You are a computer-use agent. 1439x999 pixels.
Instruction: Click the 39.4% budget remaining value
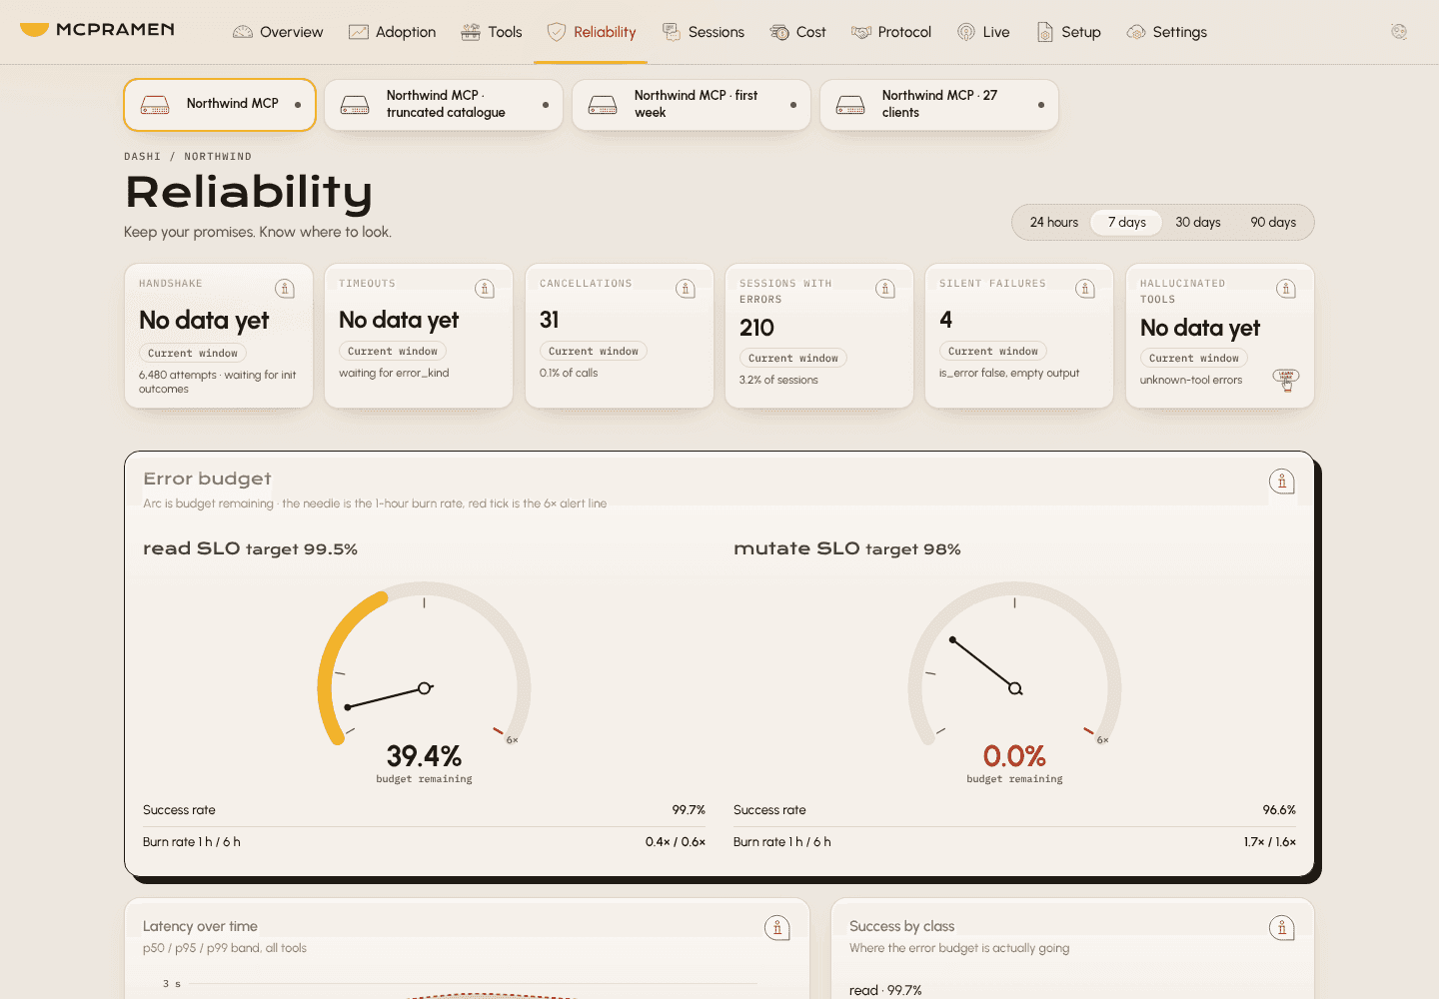point(424,756)
